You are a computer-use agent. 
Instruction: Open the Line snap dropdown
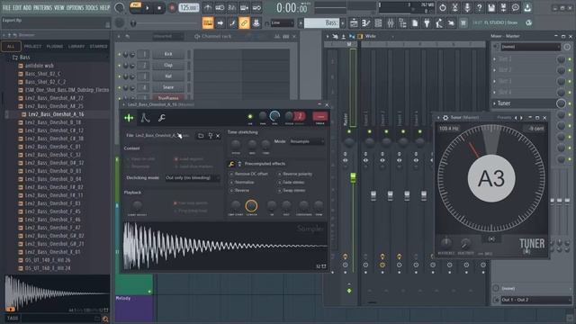[x=282, y=23]
